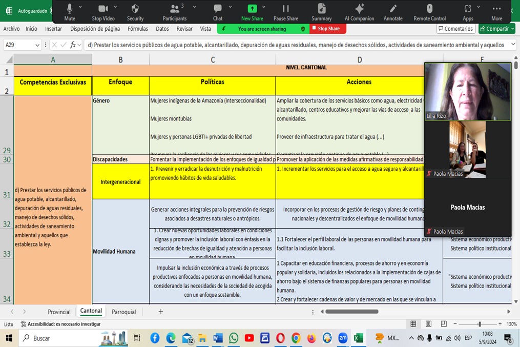Select column B header

pos(121,60)
